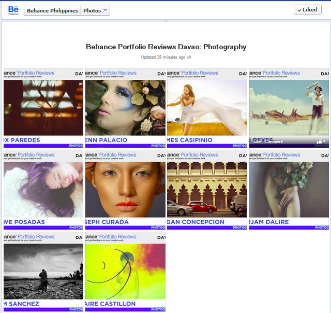
Task: Open the Dalire photo thumbnail
Action: 289,190
